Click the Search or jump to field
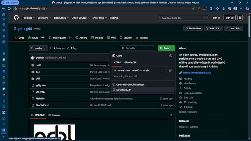This screenshot has width=251, height=141. [x=183, y=18]
